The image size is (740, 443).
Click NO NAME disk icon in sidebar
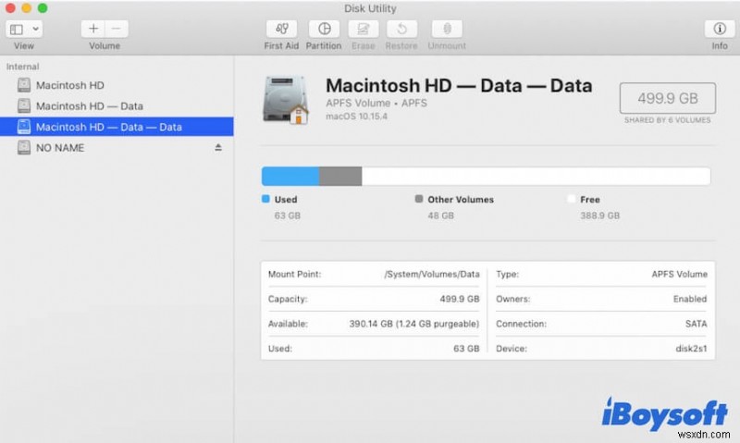pyautogui.click(x=24, y=148)
